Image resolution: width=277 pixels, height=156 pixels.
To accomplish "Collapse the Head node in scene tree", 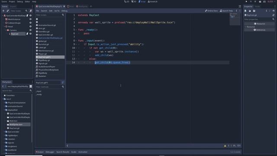I will 4,26.
